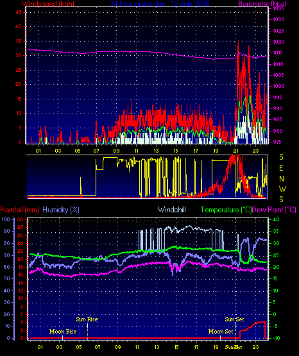Click the 25 value on windspeed axis

tap(19, 70)
